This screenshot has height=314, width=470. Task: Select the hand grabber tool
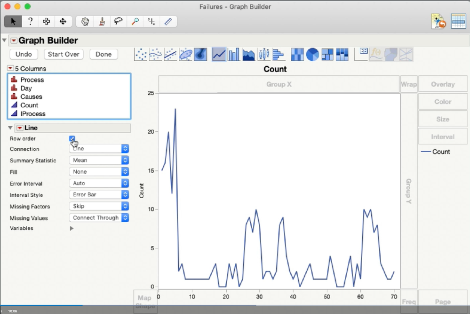pos(85,21)
